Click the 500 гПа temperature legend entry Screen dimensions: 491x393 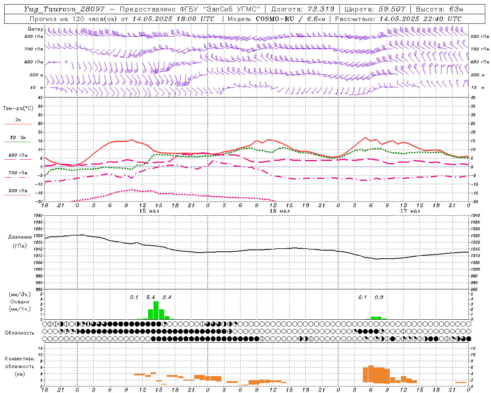pyautogui.click(x=18, y=190)
